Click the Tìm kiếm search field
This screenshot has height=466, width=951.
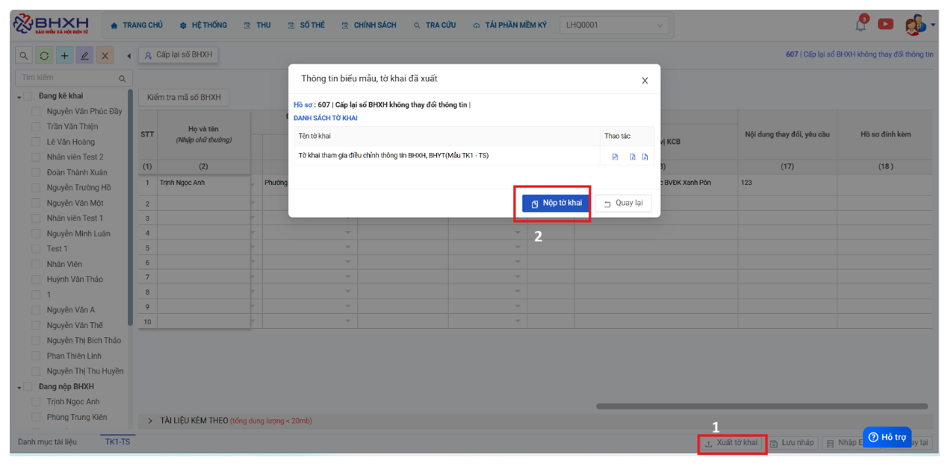point(67,78)
